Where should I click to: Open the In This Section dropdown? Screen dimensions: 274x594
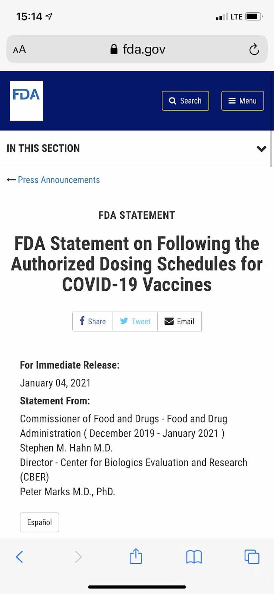point(137,148)
